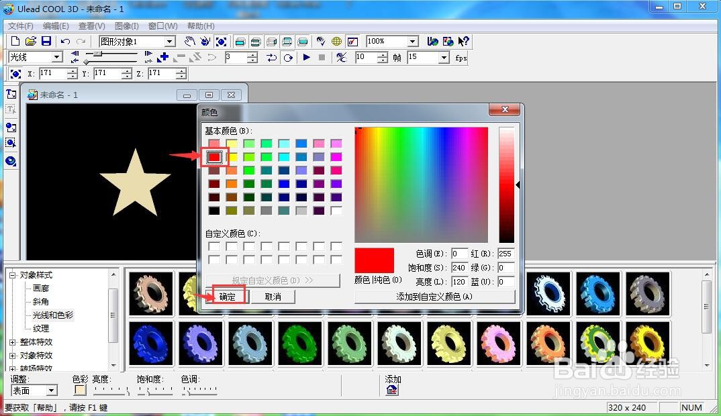Click the X value field showing 171
Image resolution: width=721 pixels, height=416 pixels.
pyautogui.click(x=53, y=73)
